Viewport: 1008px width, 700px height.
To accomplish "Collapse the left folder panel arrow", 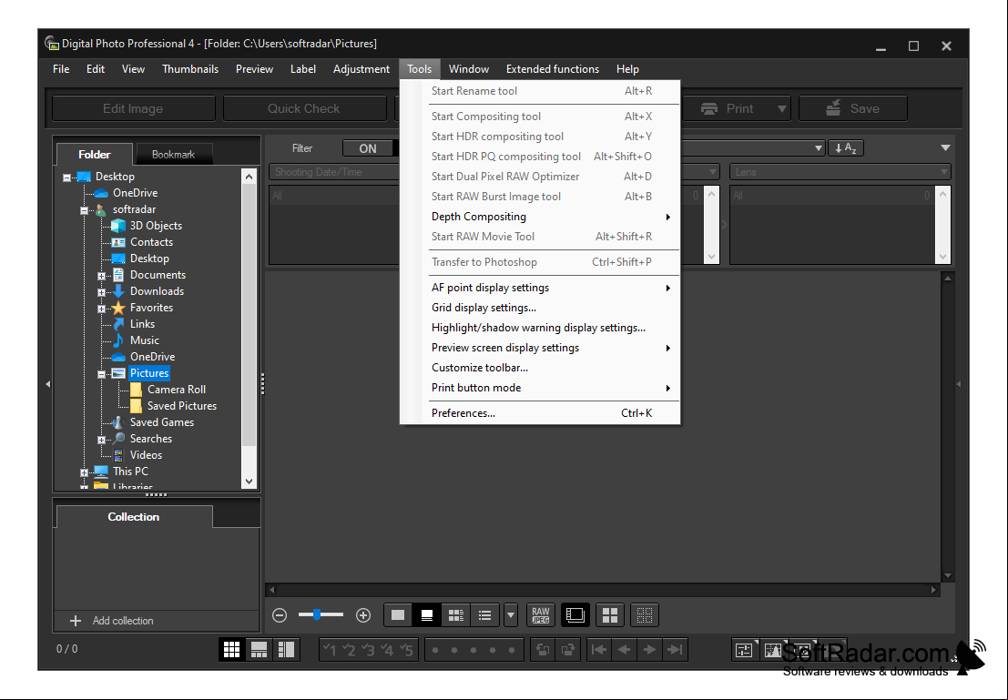I will point(47,384).
